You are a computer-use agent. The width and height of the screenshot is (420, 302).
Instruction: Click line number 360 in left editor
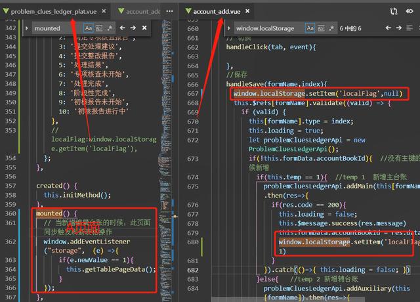point(10,213)
